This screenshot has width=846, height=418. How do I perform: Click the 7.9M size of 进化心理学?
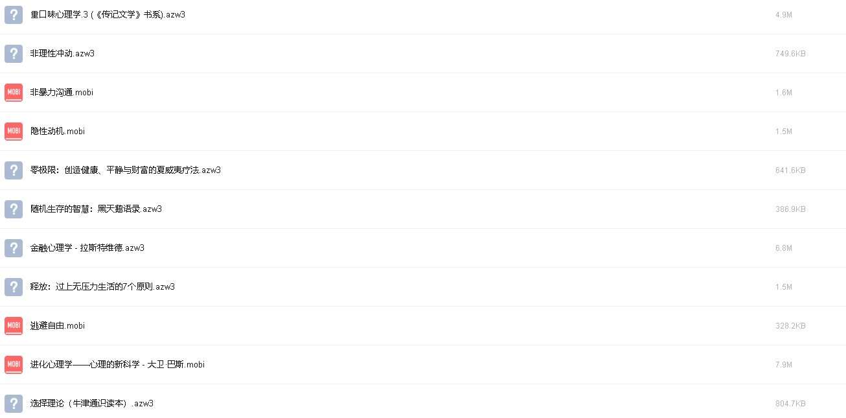[x=784, y=365]
